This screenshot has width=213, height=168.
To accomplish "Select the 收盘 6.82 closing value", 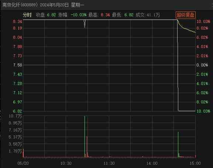I will click(x=46, y=15).
